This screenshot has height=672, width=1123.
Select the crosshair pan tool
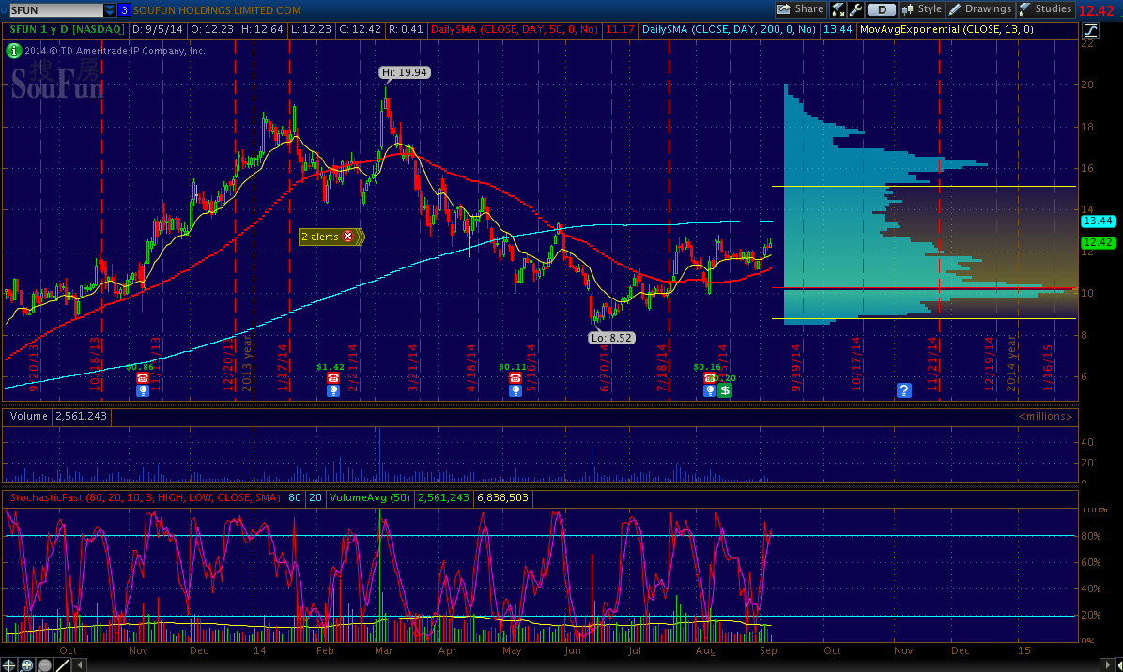point(10,664)
